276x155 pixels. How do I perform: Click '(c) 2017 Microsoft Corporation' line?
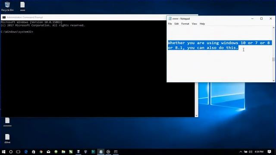[x=43, y=25]
